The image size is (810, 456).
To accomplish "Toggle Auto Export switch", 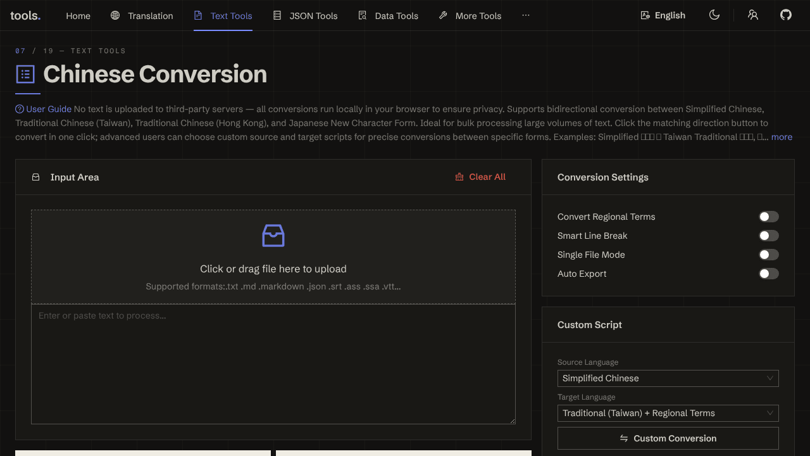I will pos(769,274).
